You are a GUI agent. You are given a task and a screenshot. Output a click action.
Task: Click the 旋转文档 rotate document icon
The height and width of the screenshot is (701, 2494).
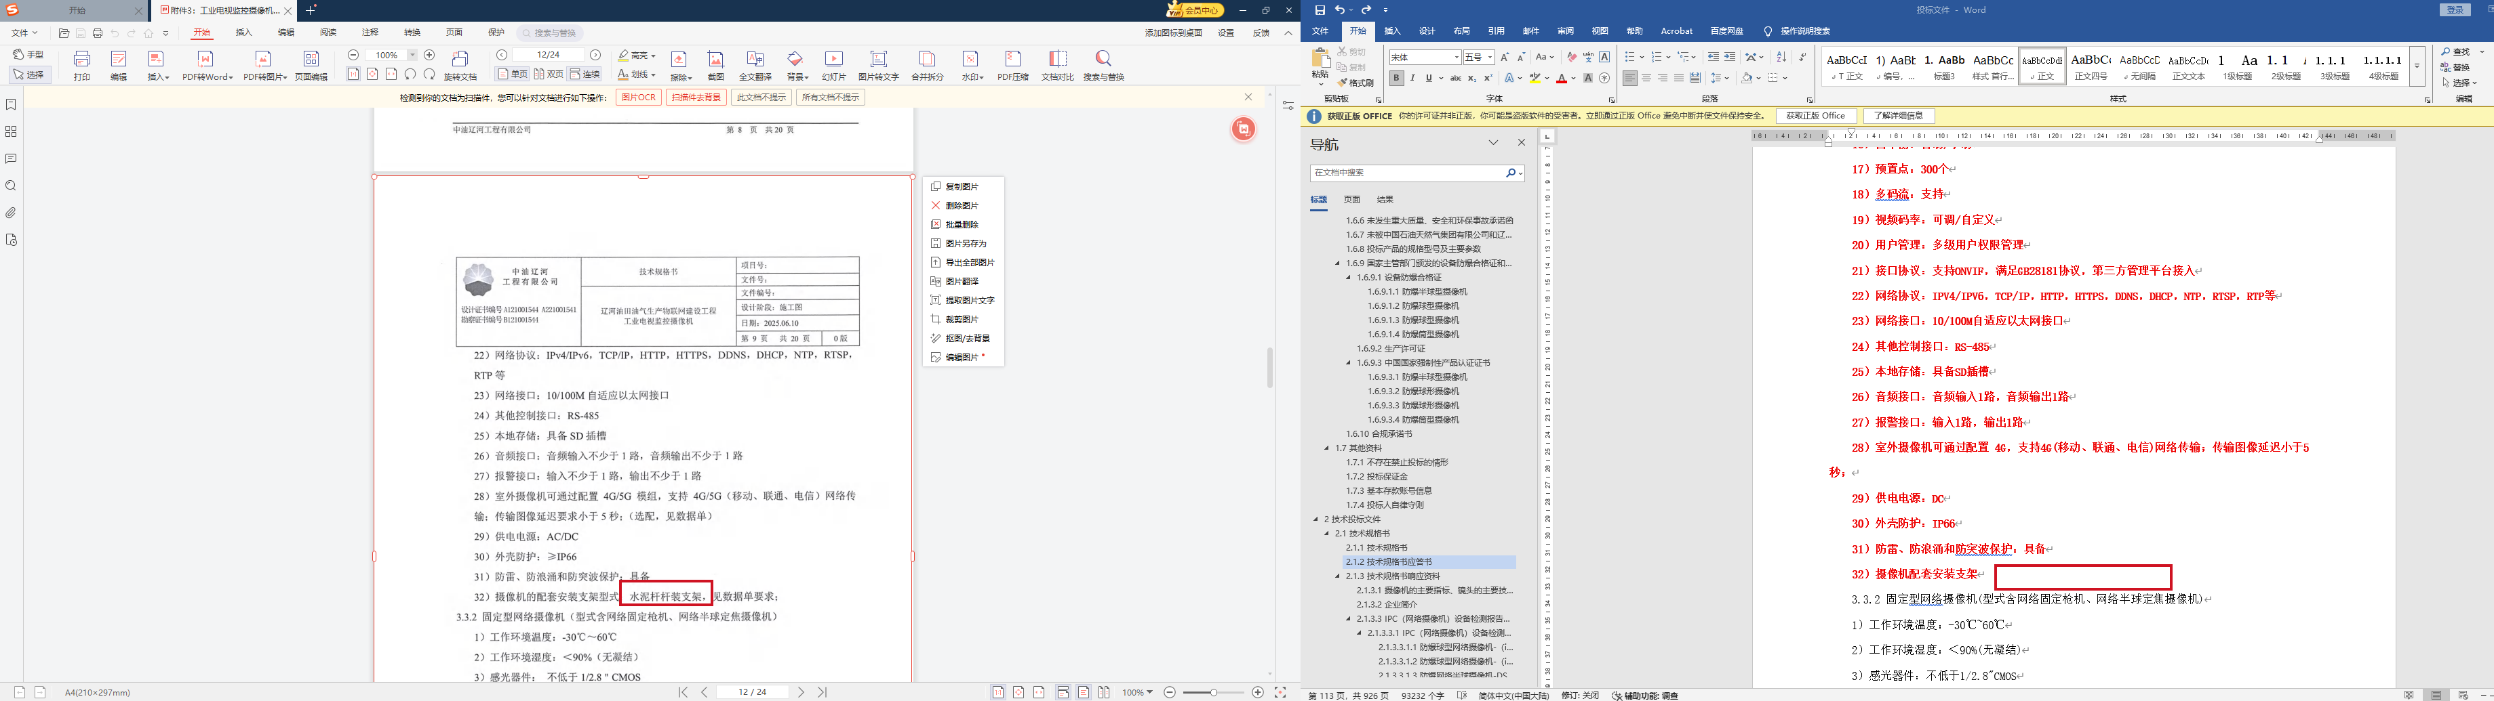pyautogui.click(x=460, y=65)
